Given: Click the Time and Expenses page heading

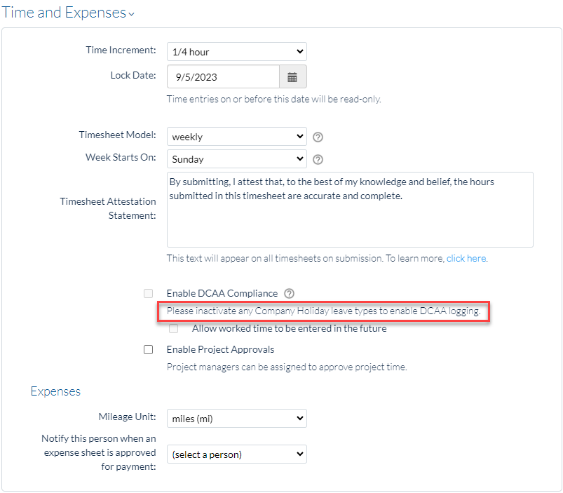Looking at the screenshot, I should point(63,13).
